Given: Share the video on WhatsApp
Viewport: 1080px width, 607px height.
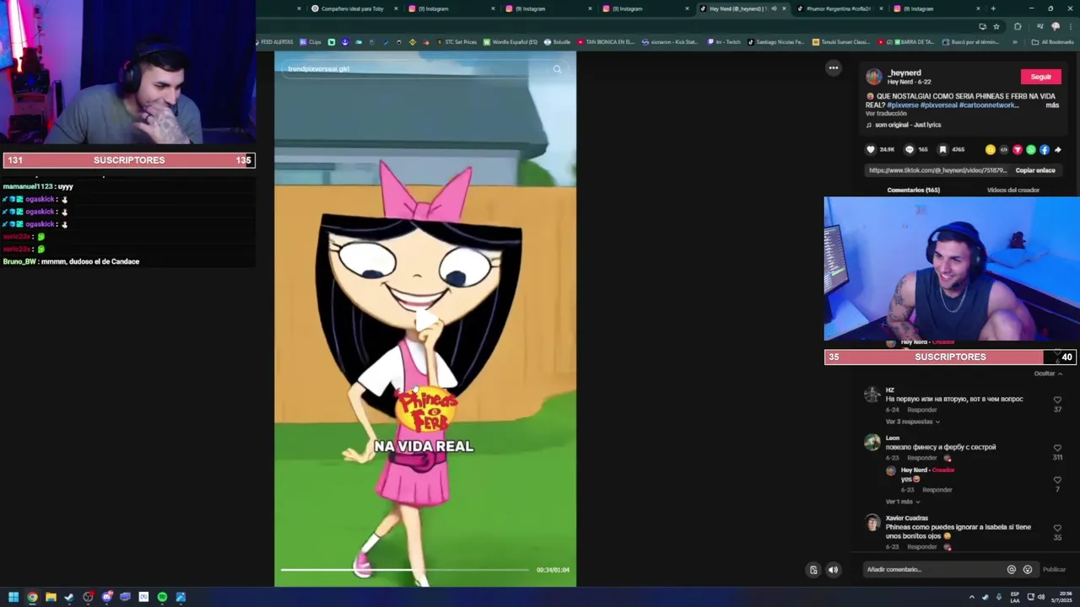Looking at the screenshot, I should click(1031, 149).
